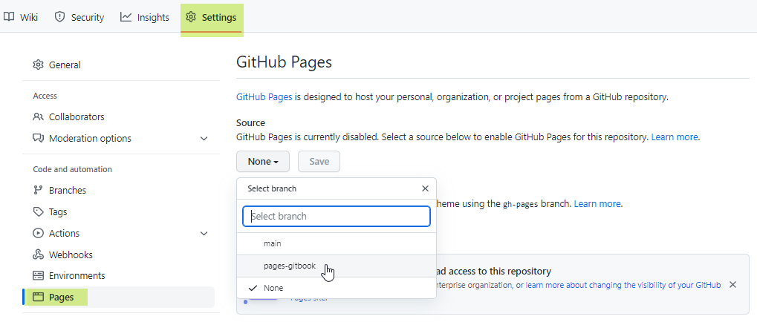
Task: Dismiss the repository access notice banner
Action: [x=732, y=285]
